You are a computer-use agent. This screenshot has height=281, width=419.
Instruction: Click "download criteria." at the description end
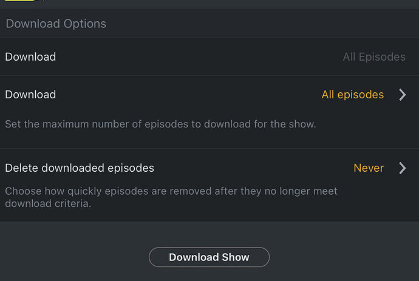click(x=47, y=204)
